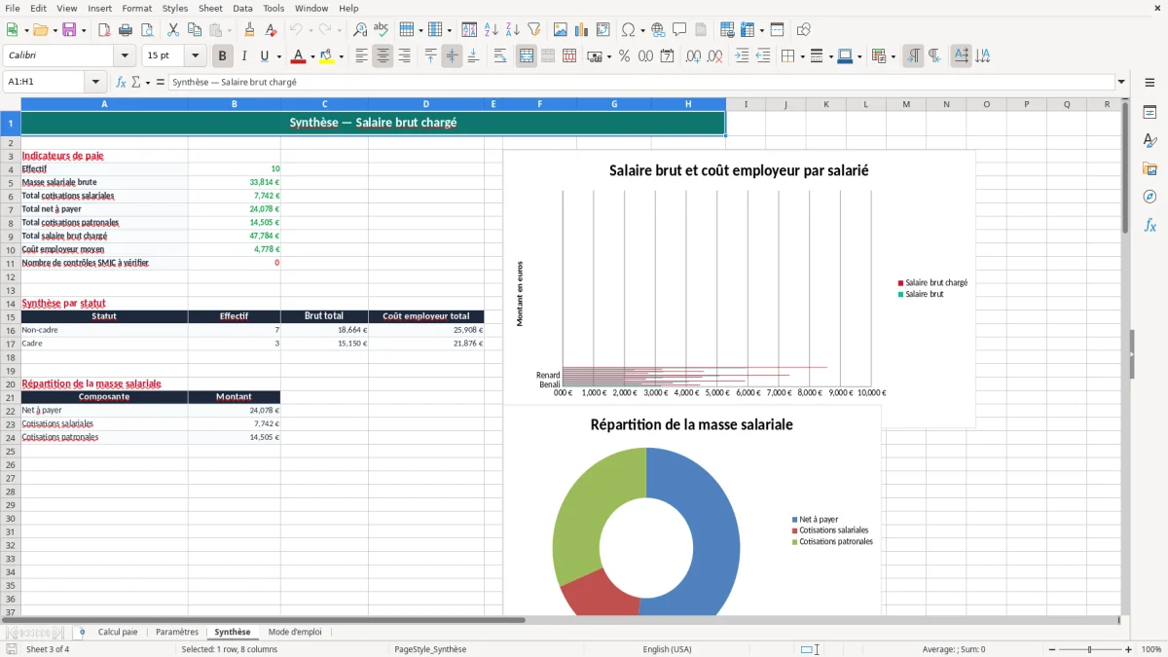The width and height of the screenshot is (1168, 657).
Task: Click Sort Descending icon
Action: [x=513, y=30]
